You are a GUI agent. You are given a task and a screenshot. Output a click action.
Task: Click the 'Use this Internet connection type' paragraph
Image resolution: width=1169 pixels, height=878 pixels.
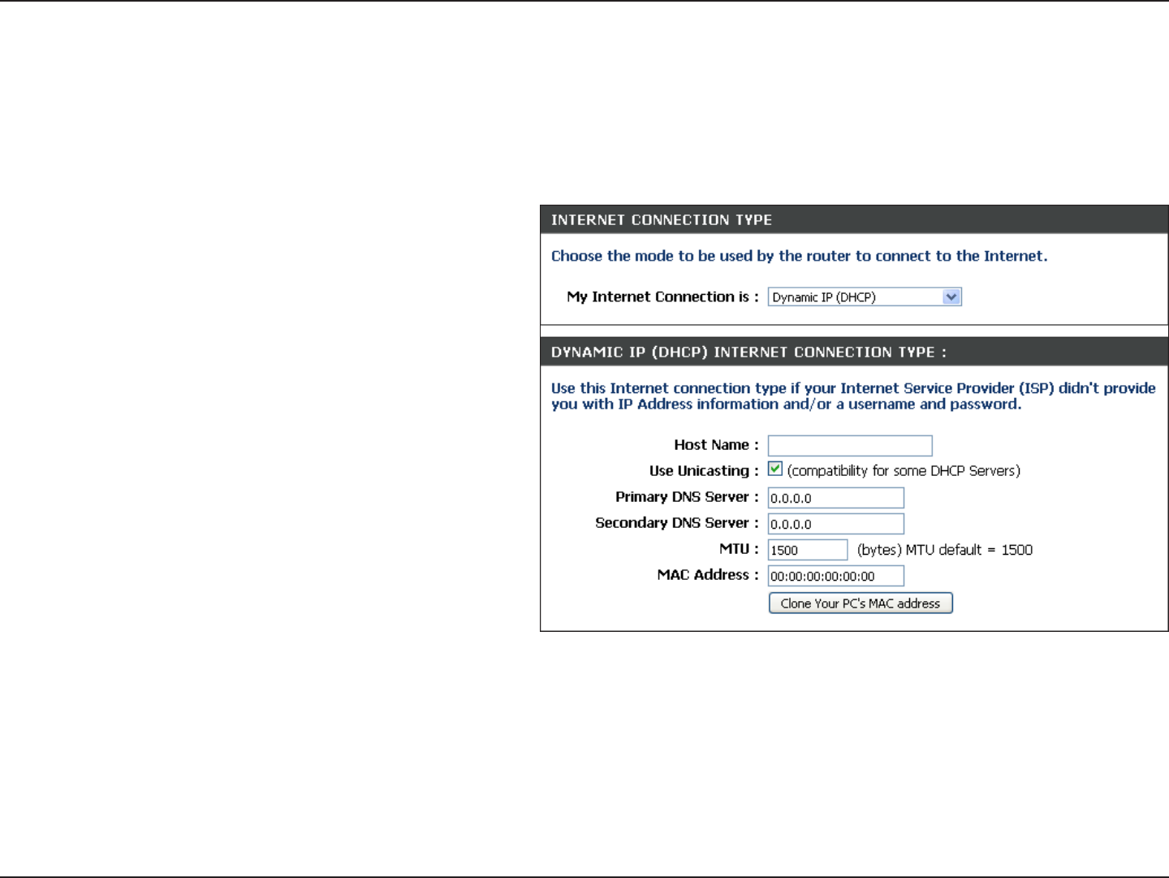click(x=853, y=396)
